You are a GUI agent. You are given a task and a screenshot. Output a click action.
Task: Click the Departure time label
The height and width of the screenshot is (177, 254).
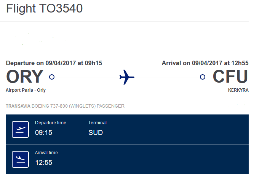(x=51, y=123)
